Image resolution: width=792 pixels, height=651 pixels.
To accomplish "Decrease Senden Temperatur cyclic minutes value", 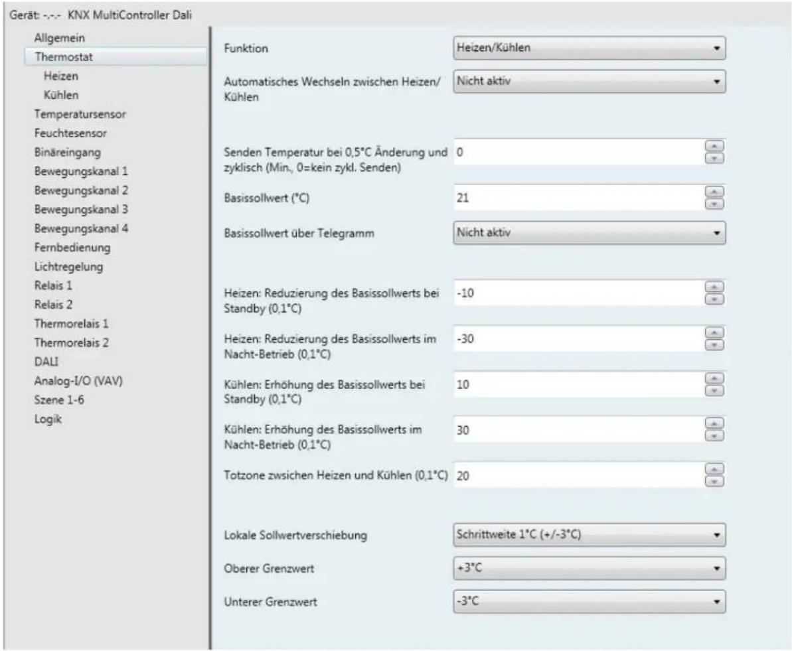I will click(714, 158).
